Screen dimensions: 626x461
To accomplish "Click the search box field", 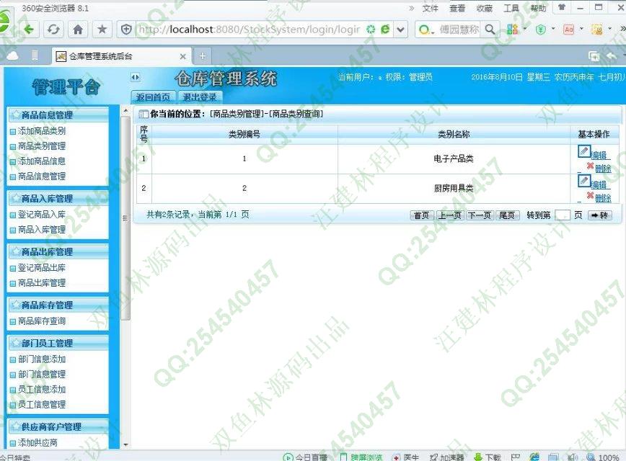I will click(x=459, y=30).
